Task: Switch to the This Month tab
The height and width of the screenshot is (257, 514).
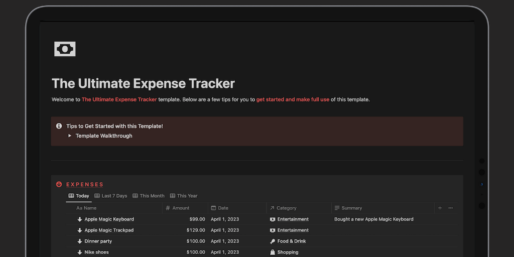Action: pos(149,196)
